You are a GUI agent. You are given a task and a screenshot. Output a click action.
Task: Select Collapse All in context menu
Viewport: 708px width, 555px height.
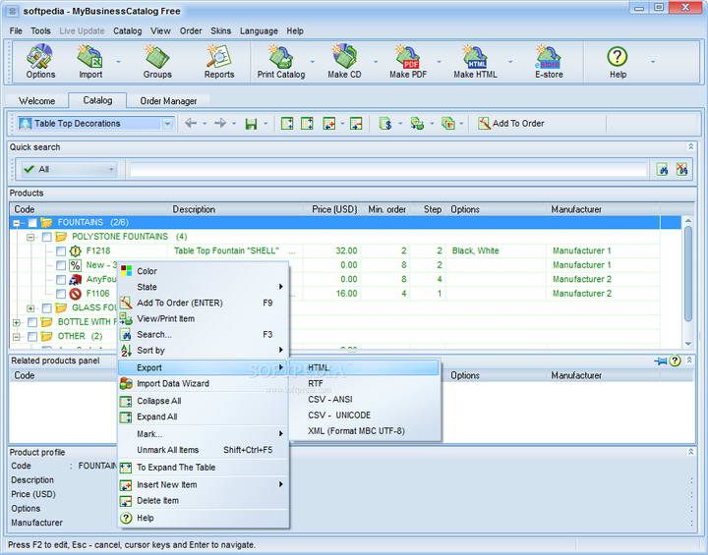204,401
